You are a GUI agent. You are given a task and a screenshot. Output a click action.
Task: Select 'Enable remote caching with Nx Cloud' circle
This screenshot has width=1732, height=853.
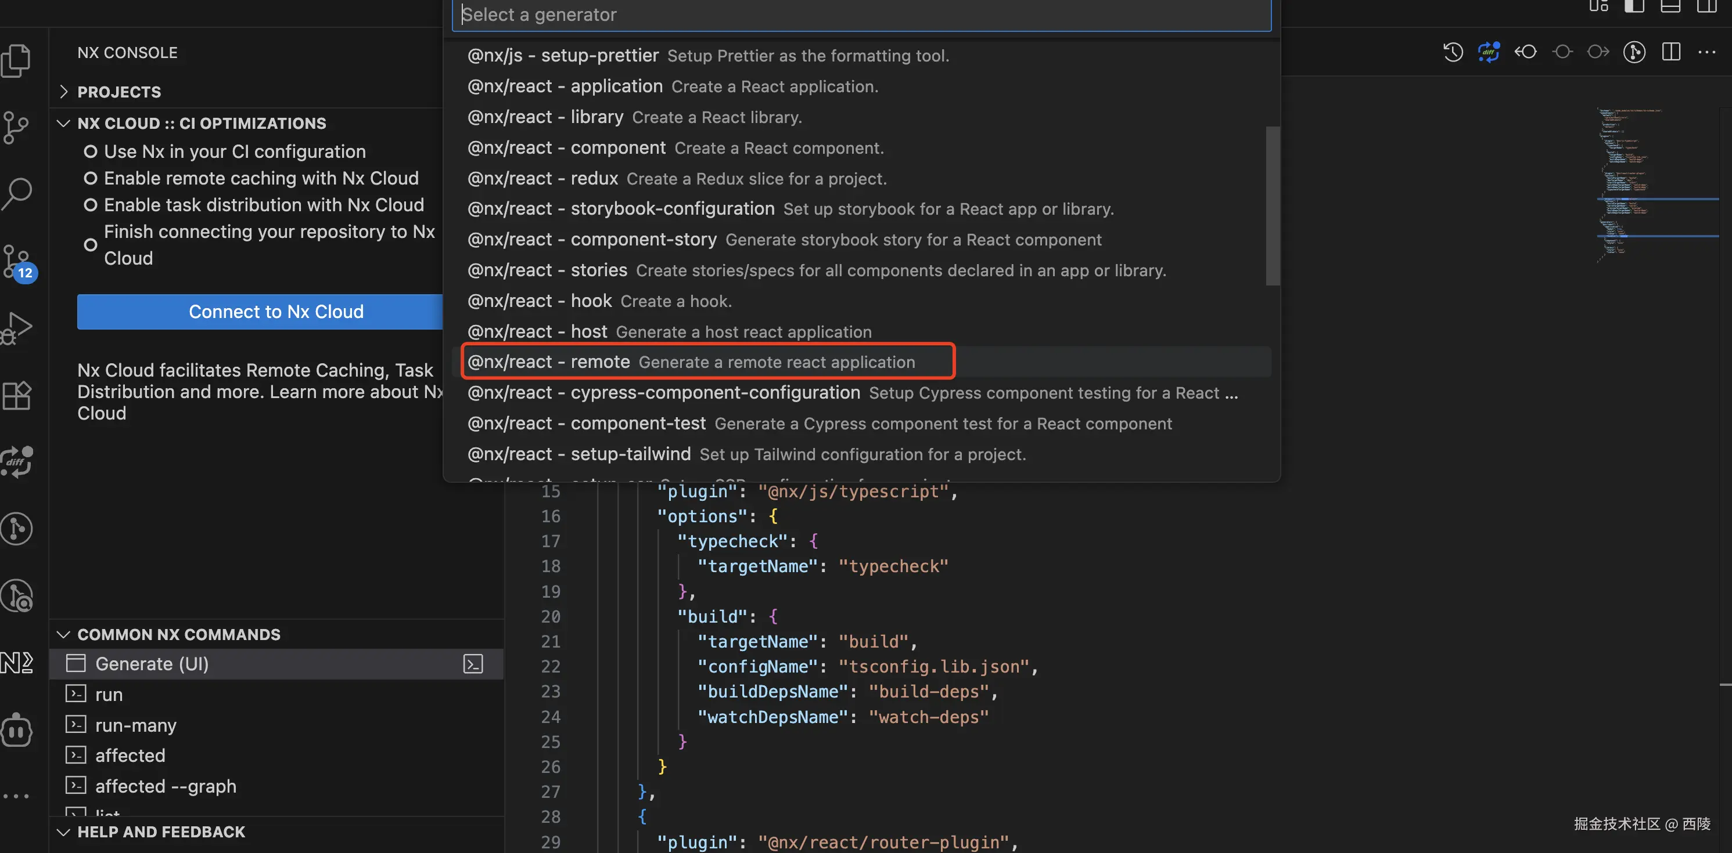pos(90,178)
